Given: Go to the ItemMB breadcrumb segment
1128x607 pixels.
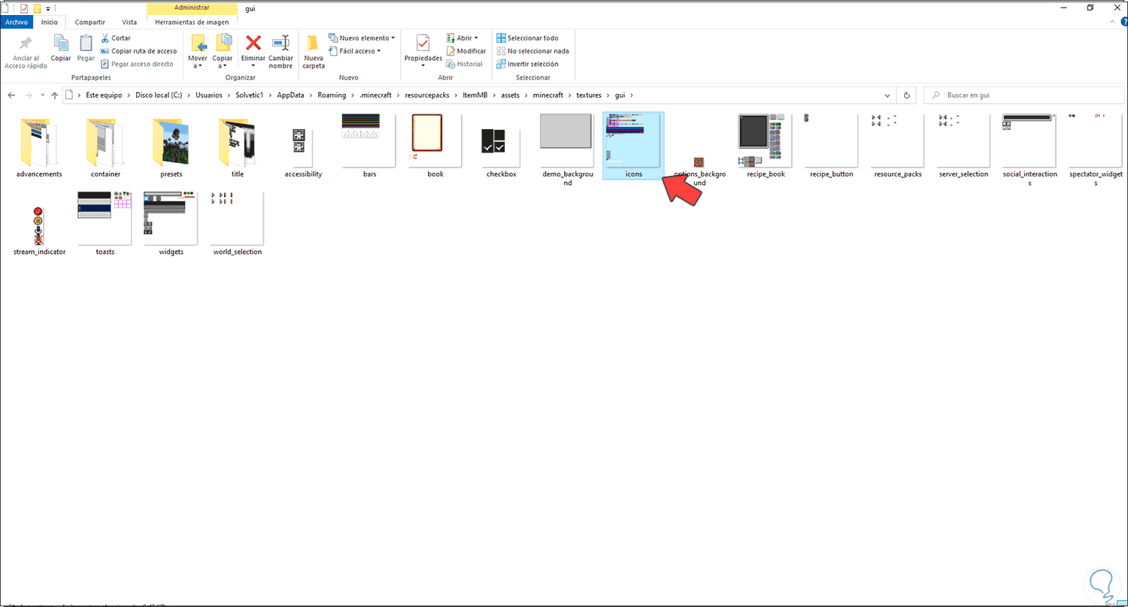Looking at the screenshot, I should (477, 95).
